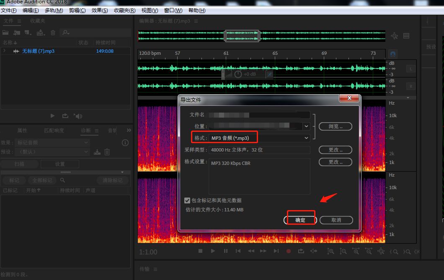Toggle loop preview icon in Files panel
Screen dimensions: 444x280
click(65, 116)
